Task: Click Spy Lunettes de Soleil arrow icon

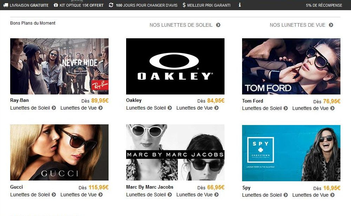Action: tap(286, 195)
